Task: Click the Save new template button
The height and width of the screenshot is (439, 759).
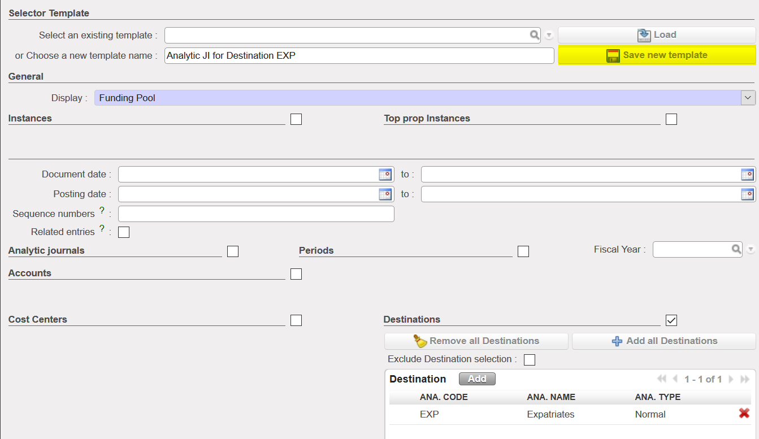Action: (657, 55)
